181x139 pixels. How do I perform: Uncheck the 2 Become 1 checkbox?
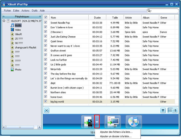(x=46, y=32)
